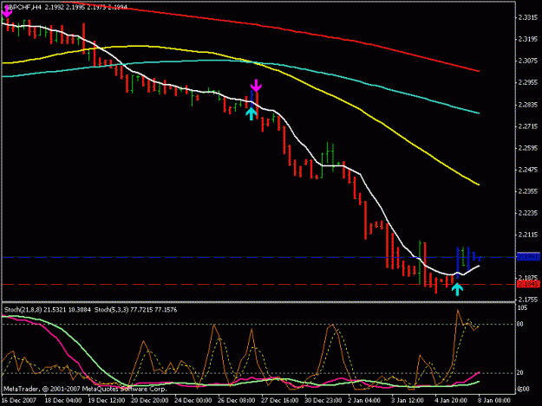The image size is (542, 406).
Task: Select the magenta down arrow above the 26 Dec candle
Action: tap(256, 86)
